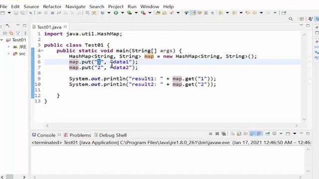The height and width of the screenshot is (179, 319).
Task: Toggle Scroll Lock in Console toolbar
Action: [239, 134]
